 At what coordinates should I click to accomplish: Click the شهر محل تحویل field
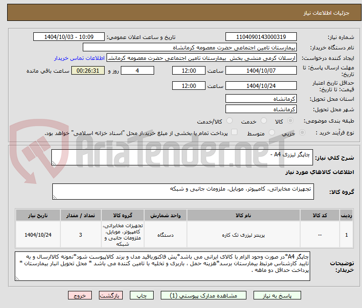pos(261,109)
